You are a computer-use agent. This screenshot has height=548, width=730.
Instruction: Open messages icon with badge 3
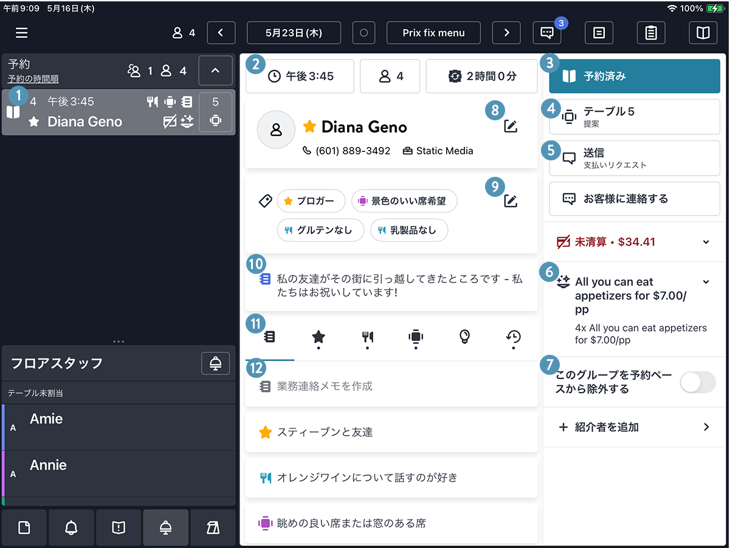point(547,33)
